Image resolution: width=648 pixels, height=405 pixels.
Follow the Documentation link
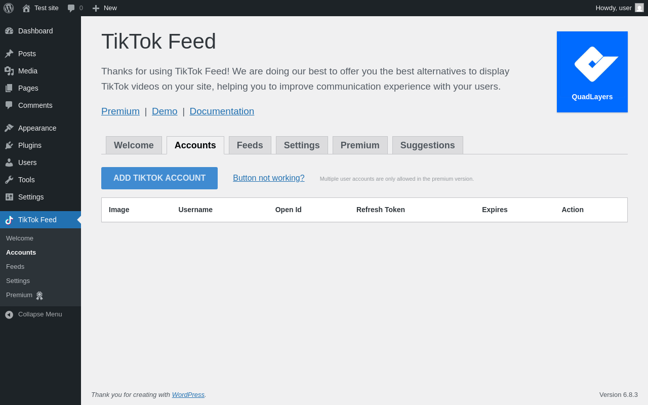tap(222, 111)
